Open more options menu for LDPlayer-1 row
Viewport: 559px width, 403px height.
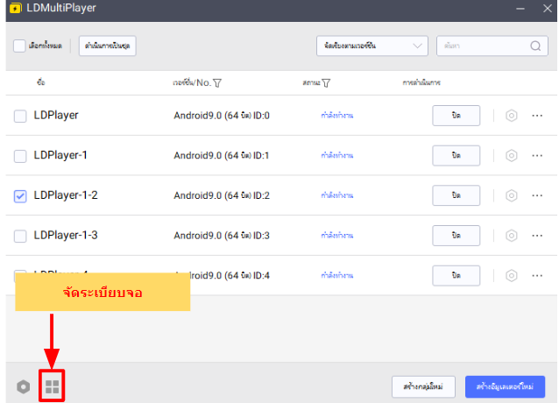[537, 155]
